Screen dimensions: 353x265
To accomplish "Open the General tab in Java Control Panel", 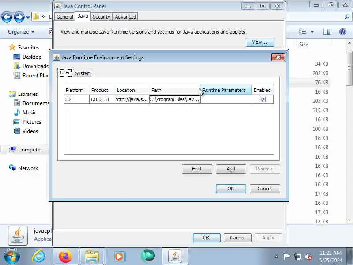I will coord(64,17).
